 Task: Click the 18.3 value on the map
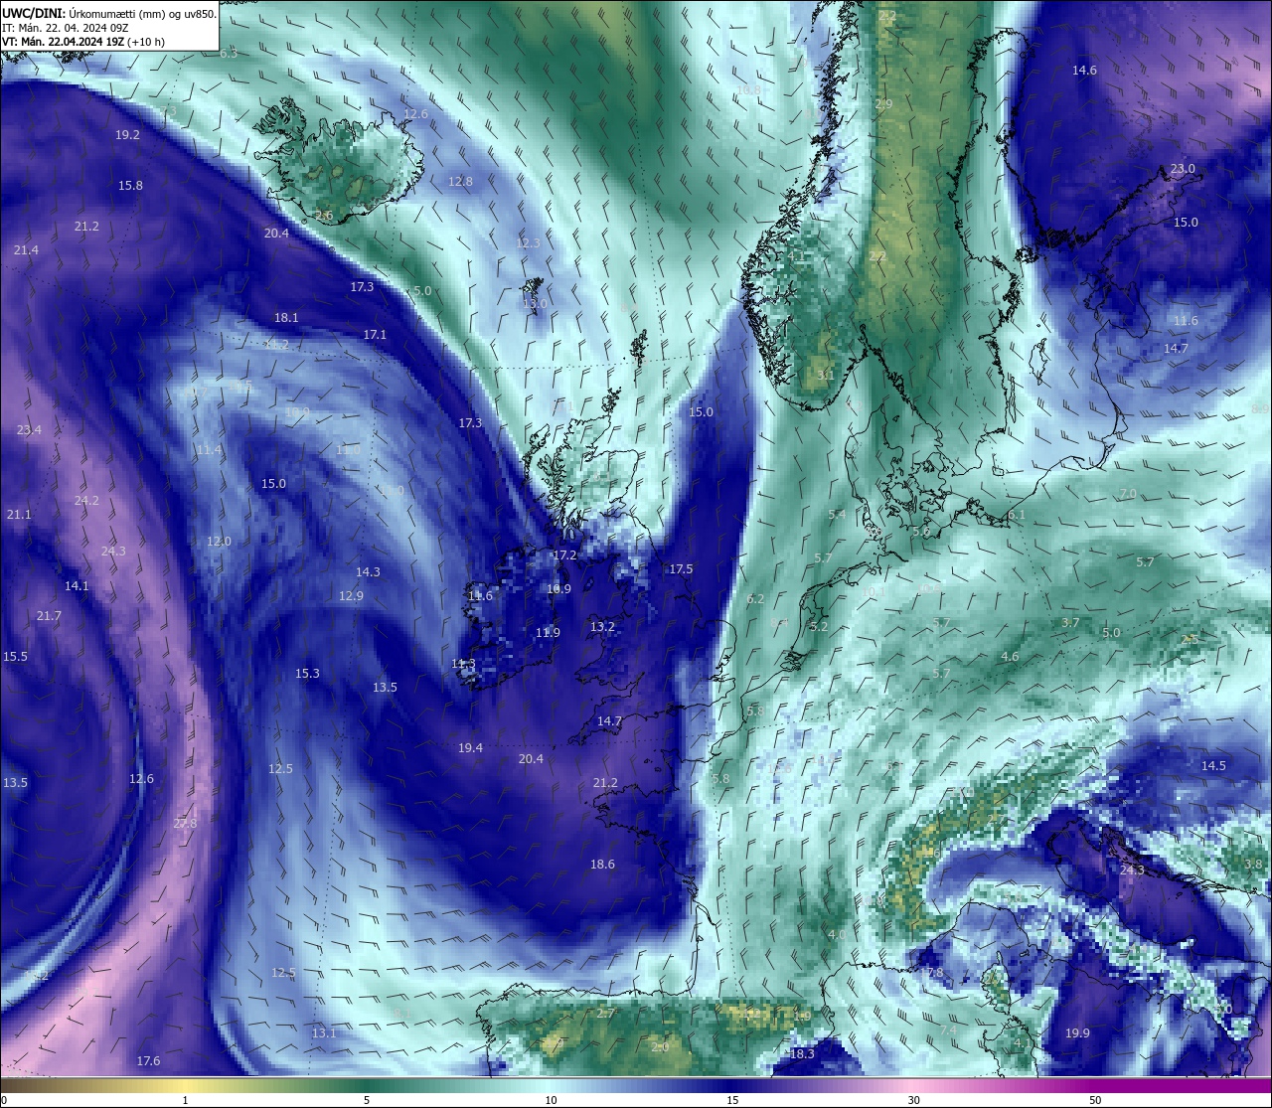pyautogui.click(x=802, y=1054)
